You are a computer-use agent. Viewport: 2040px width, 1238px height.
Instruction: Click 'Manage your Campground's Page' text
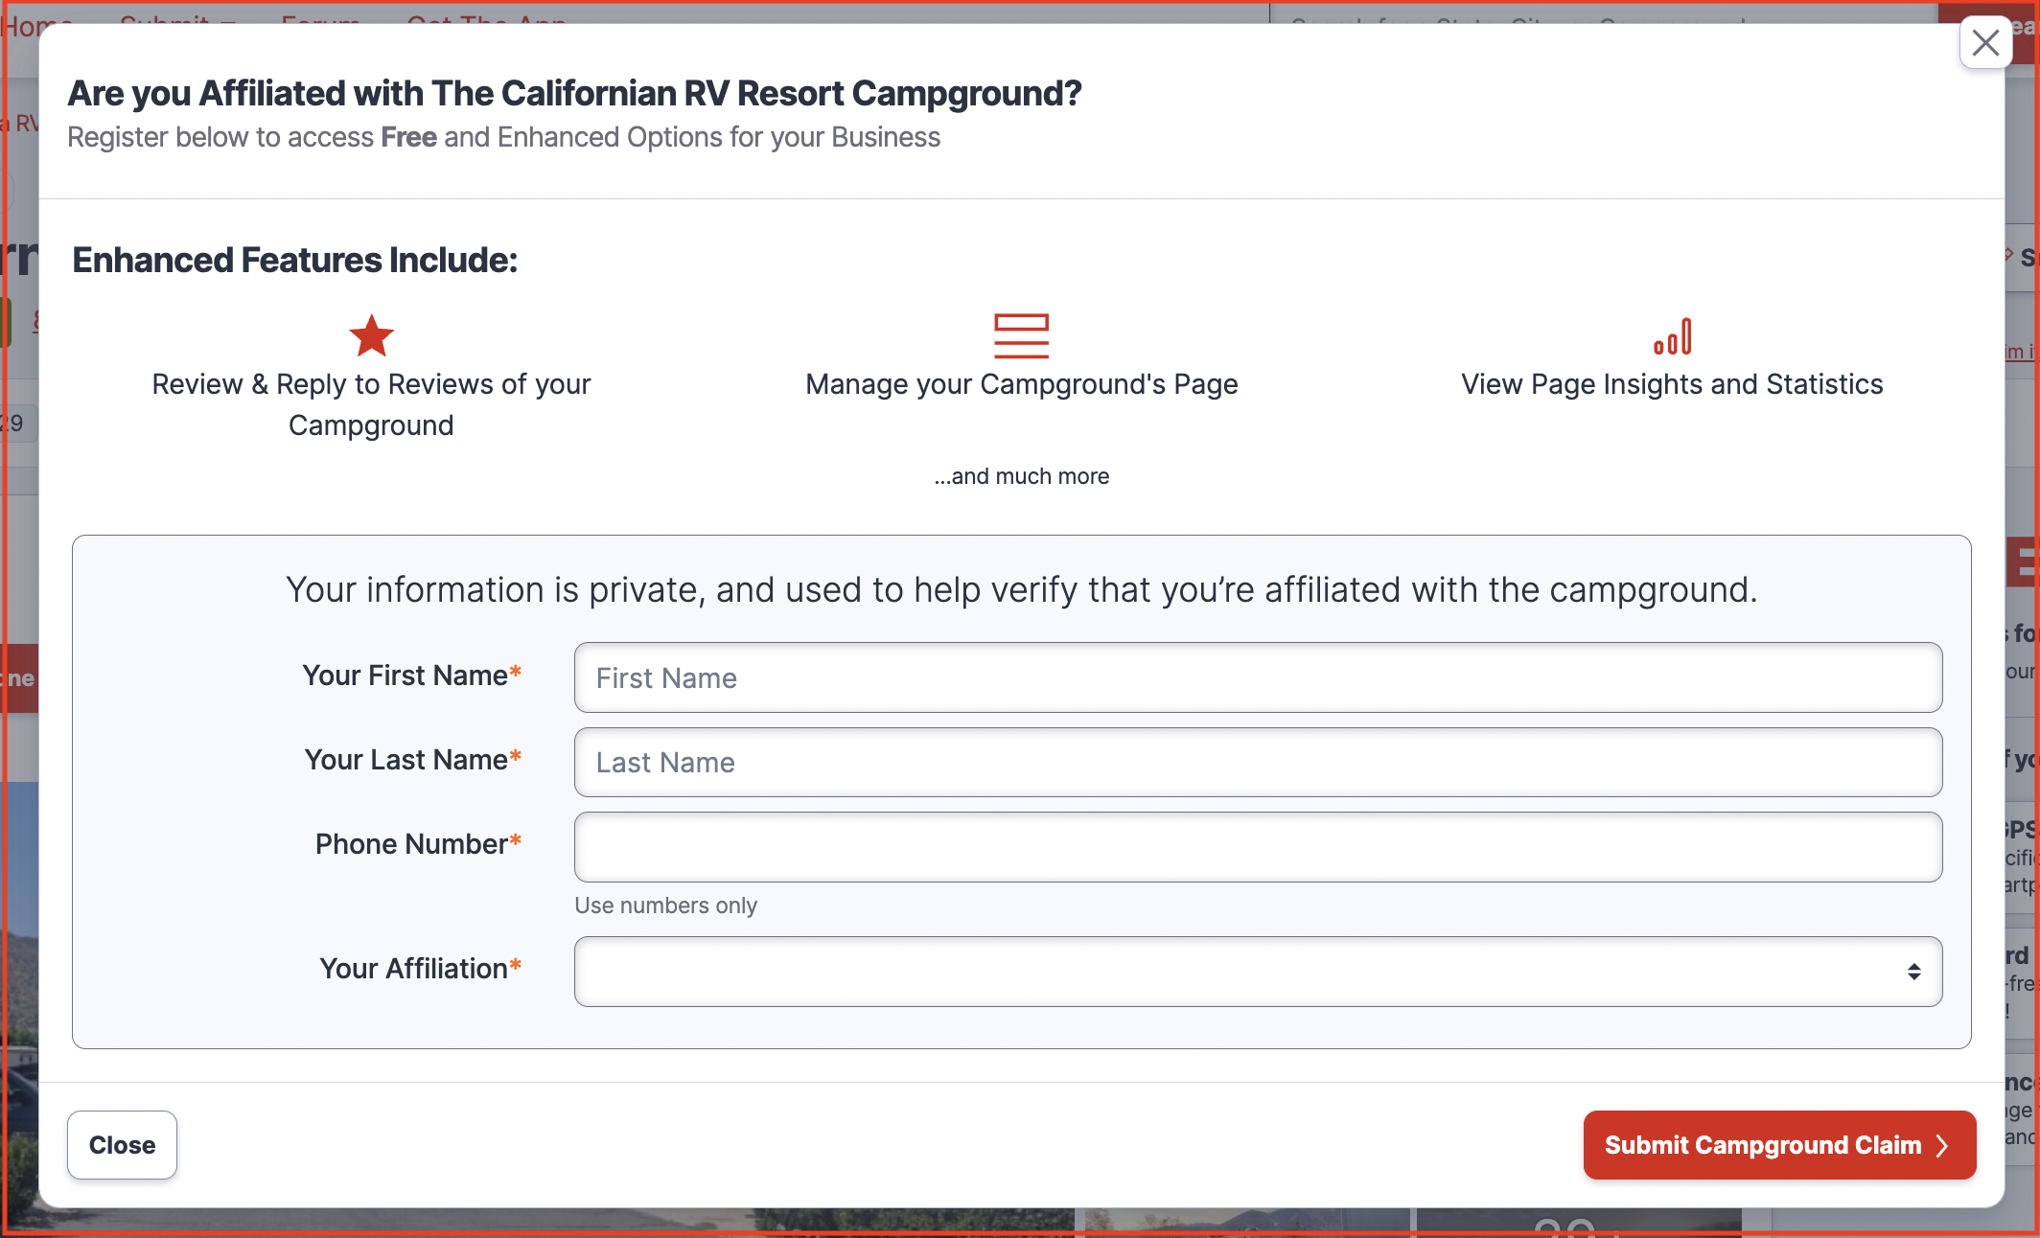[x=1021, y=384]
